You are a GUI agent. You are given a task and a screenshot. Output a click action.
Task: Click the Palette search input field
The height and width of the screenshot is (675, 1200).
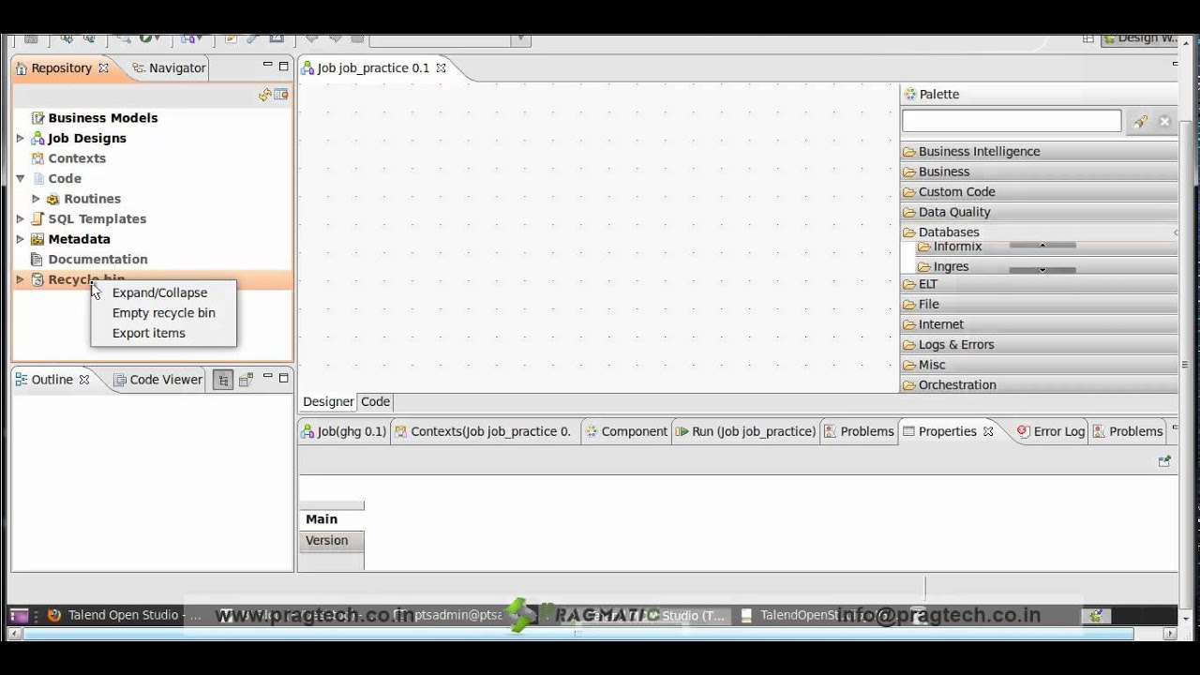click(1011, 121)
